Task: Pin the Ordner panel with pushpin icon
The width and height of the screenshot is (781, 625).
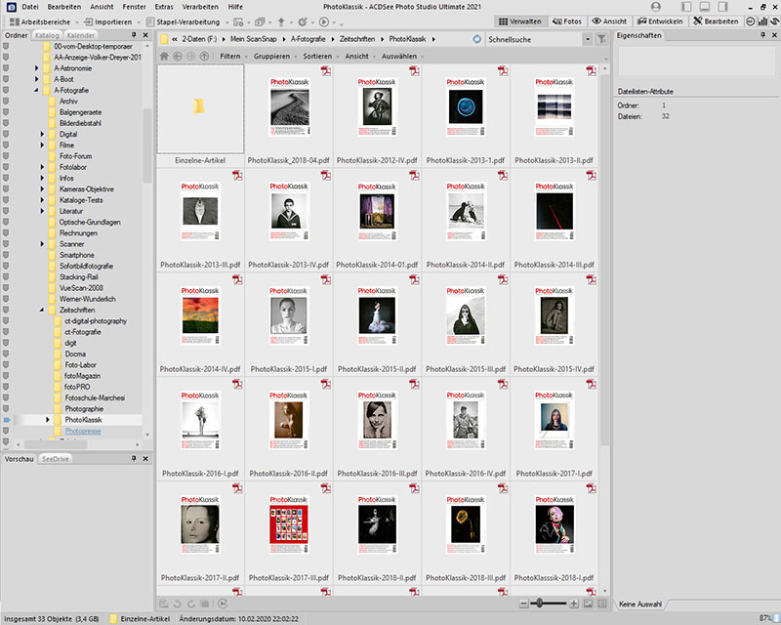Action: [x=134, y=36]
